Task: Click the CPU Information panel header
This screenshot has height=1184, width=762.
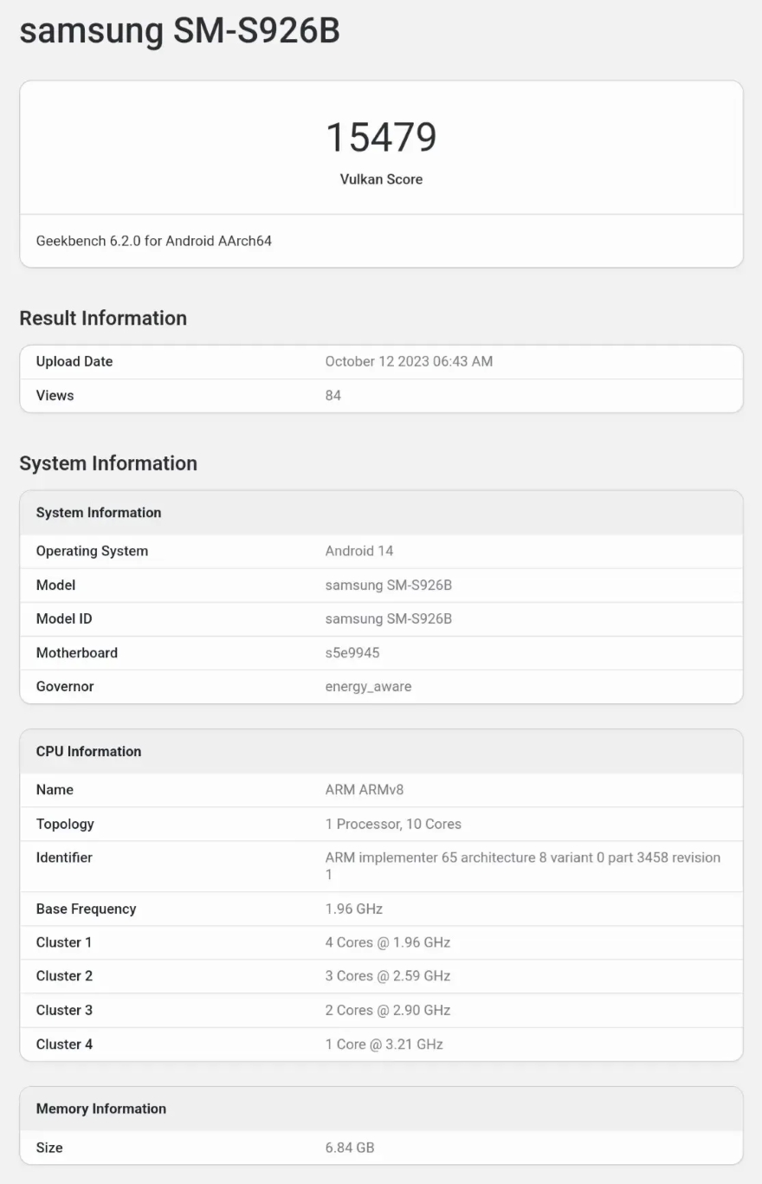Action: [88, 751]
